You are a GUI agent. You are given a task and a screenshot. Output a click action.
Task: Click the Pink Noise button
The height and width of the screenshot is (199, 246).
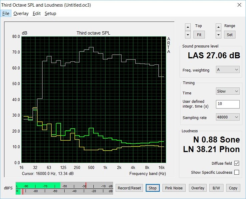[x=174, y=188]
